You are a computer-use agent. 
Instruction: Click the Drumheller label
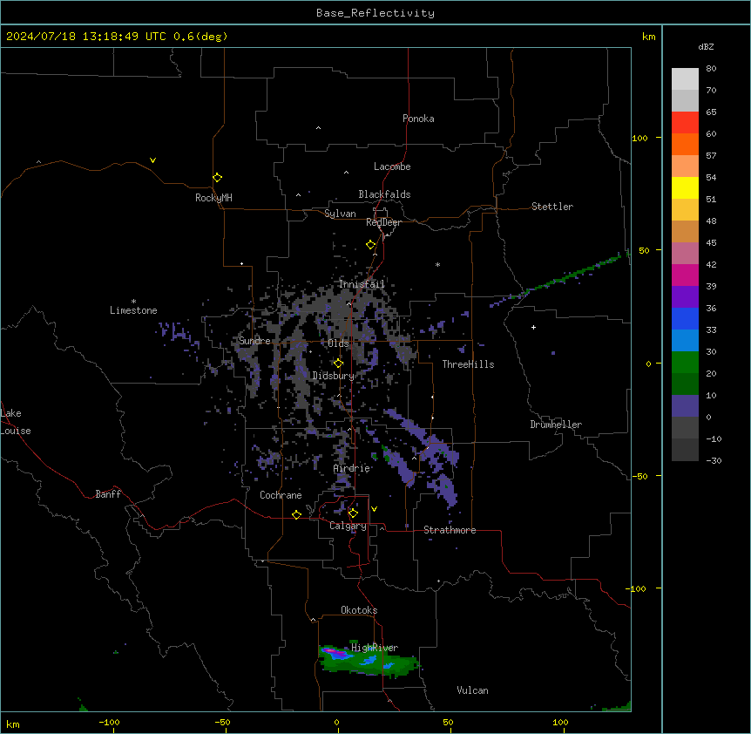pyautogui.click(x=556, y=425)
